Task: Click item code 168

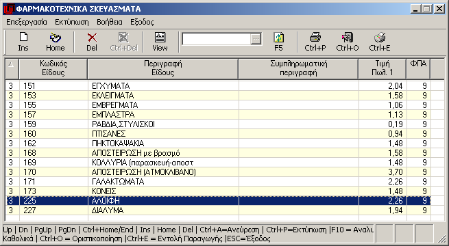Action: 29,152
